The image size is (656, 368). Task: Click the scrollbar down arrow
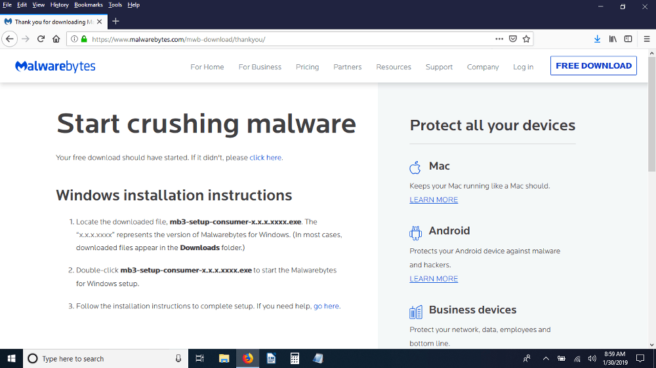coord(652,345)
